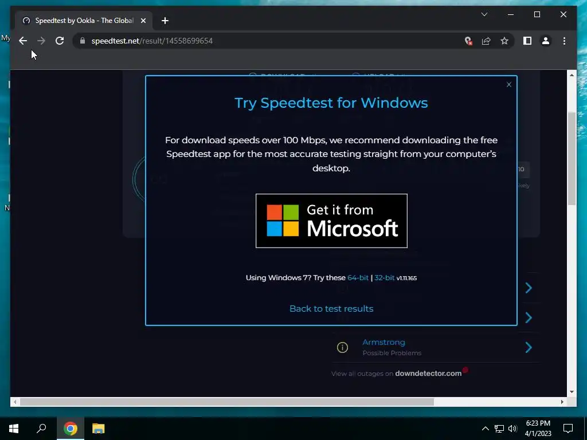This screenshot has width=587, height=440.
Task: Open a new tab with the plus icon
Action: click(165, 21)
